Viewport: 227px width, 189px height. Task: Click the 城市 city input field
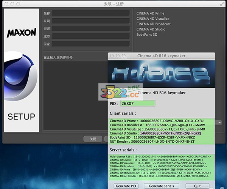click(91, 36)
